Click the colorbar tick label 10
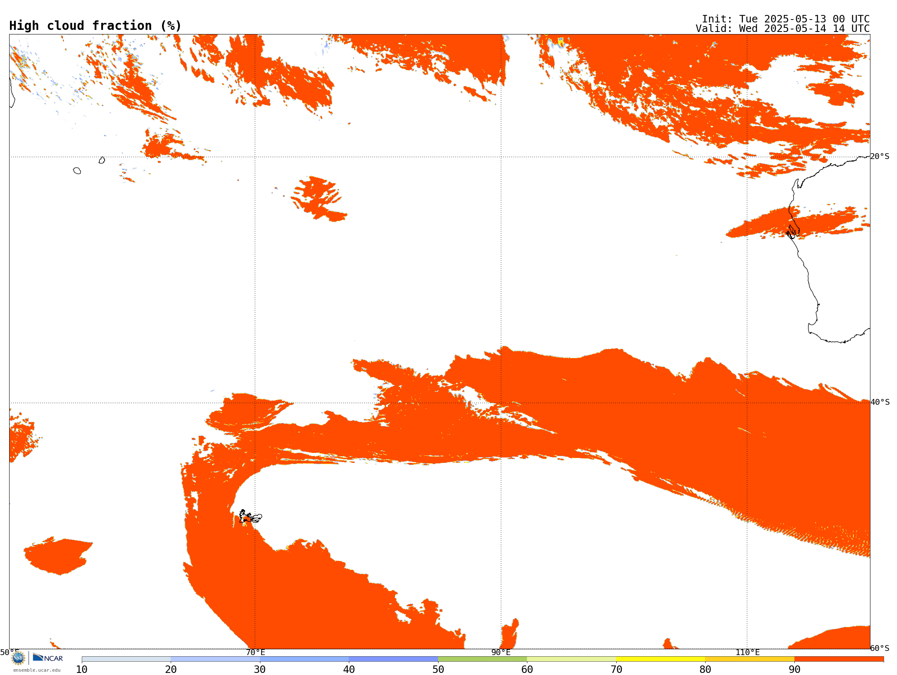Viewport: 897px width, 675px height. [82, 670]
